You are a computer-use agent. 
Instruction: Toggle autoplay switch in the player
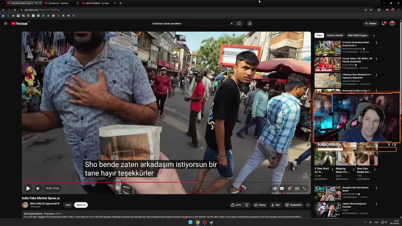pos(275,188)
